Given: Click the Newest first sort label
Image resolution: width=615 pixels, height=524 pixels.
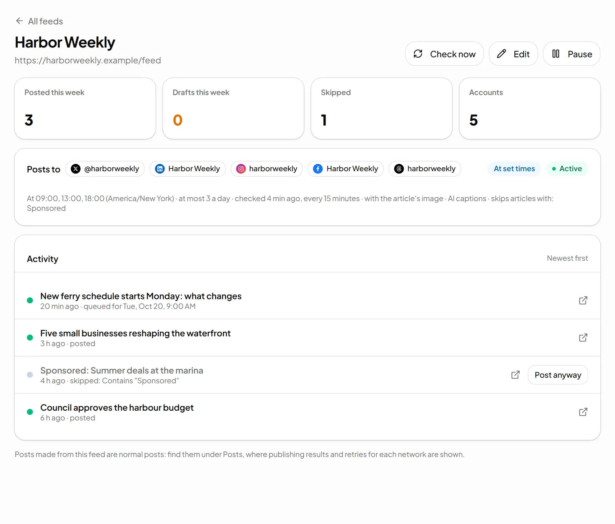Looking at the screenshot, I should point(567,258).
